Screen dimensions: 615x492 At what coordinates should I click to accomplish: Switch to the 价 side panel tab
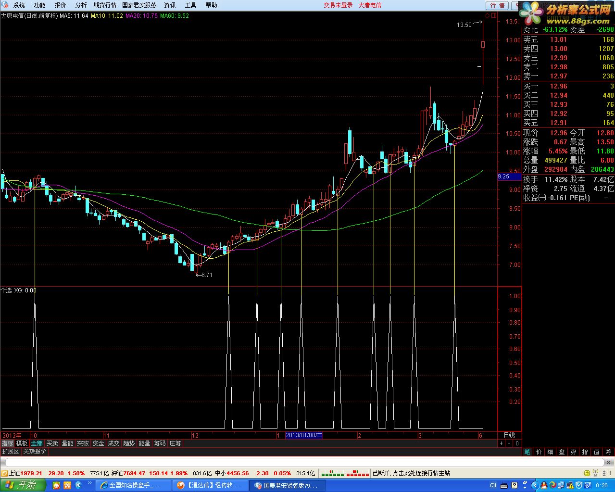[539, 452]
